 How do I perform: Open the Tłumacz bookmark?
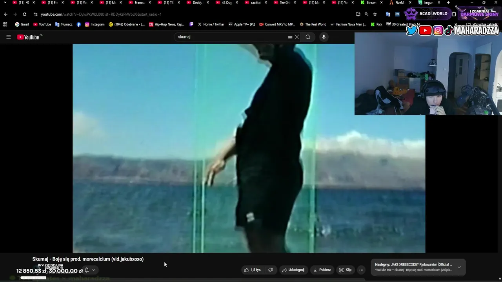(64, 24)
